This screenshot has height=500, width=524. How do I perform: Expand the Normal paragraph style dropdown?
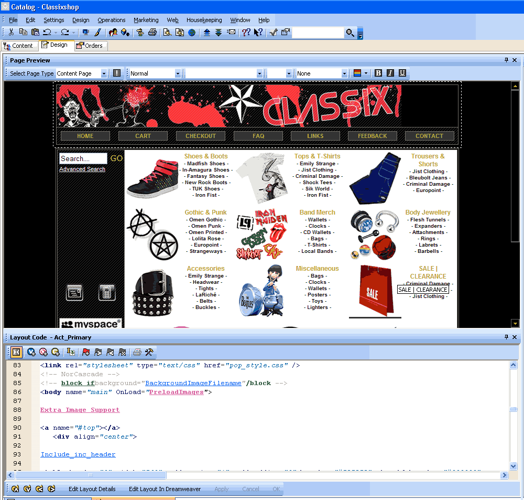click(178, 74)
